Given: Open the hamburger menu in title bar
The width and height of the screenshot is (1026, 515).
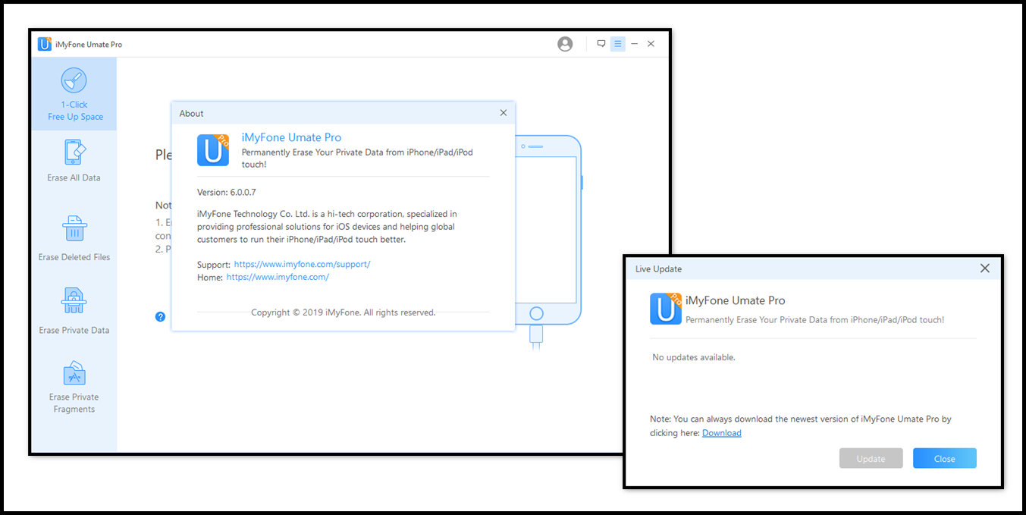Looking at the screenshot, I should pos(618,44).
